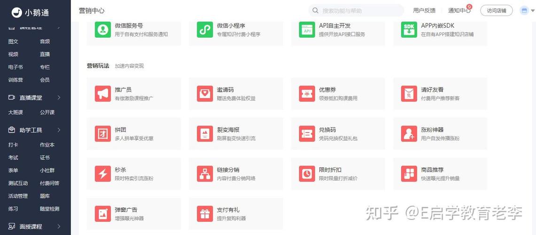
Task: Expand the 助学工具 section chevron
Action: [59, 130]
